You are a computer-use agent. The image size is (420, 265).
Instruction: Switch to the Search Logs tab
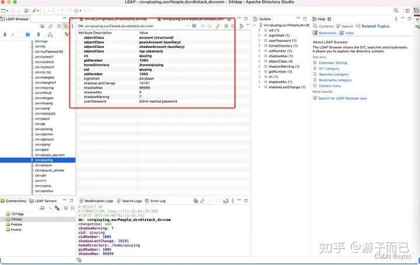pyautogui.click(x=129, y=201)
